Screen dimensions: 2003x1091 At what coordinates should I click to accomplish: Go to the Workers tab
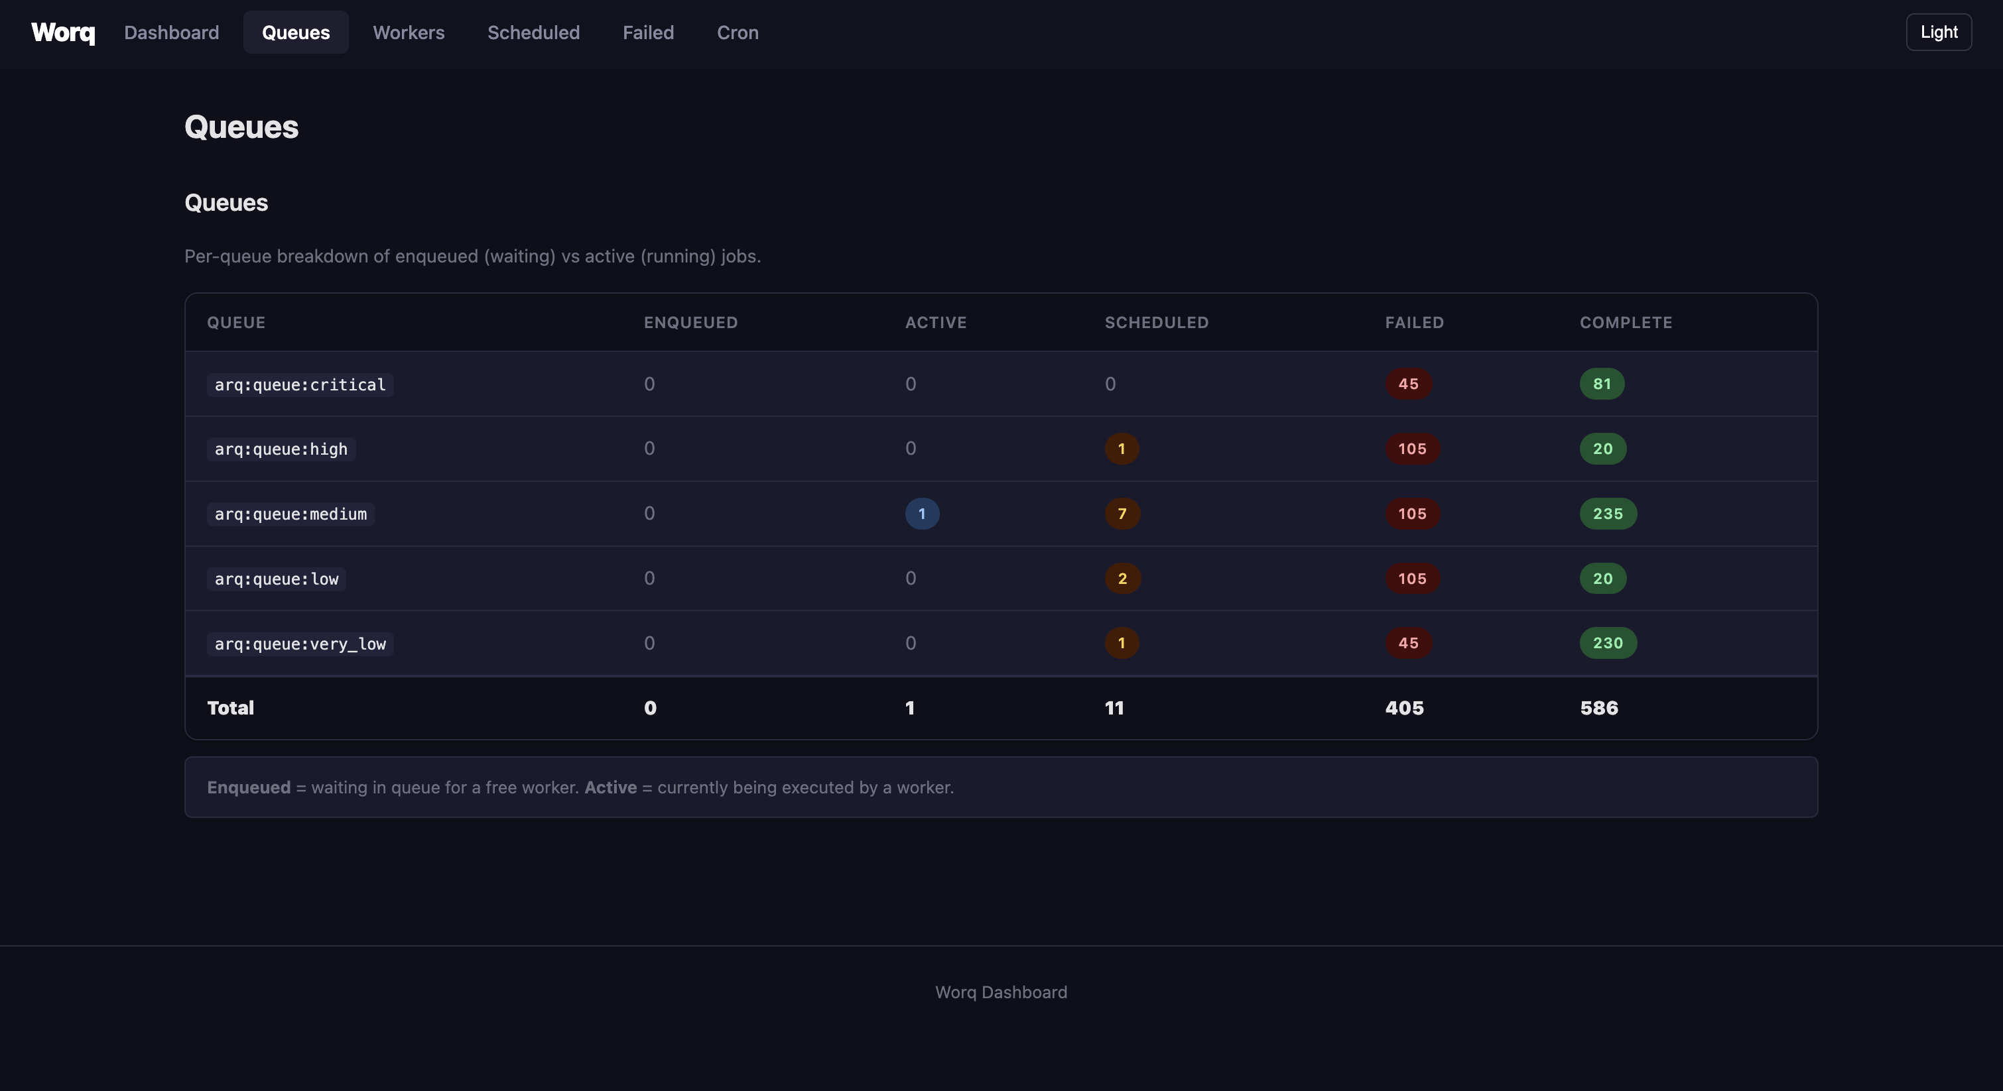tap(409, 32)
